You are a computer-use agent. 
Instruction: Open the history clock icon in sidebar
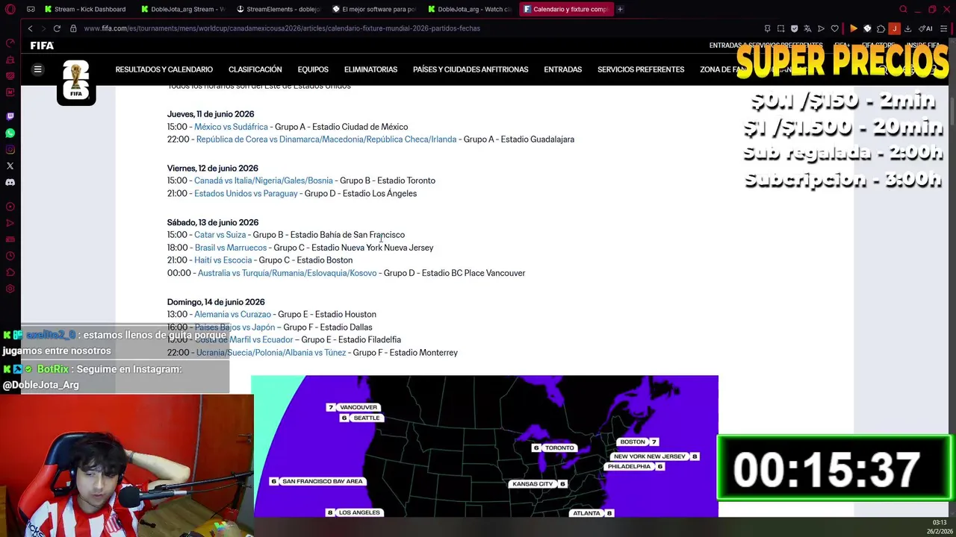point(10,256)
